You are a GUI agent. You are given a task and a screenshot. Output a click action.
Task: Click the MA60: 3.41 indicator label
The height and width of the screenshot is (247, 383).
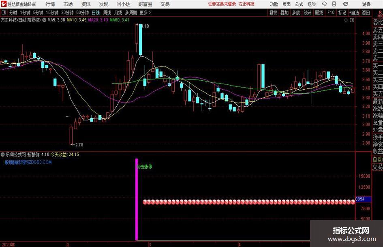[119, 20]
